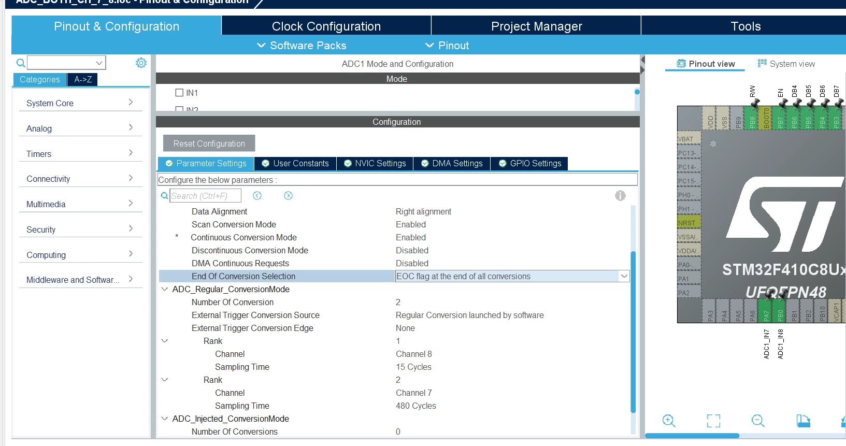Screen dimensions: 846x446
Task: Select the PB5 pin on the chip
Action: [x=808, y=118]
